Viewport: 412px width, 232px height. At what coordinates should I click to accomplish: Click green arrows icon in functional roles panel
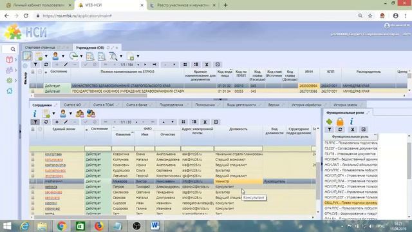click(x=329, y=122)
